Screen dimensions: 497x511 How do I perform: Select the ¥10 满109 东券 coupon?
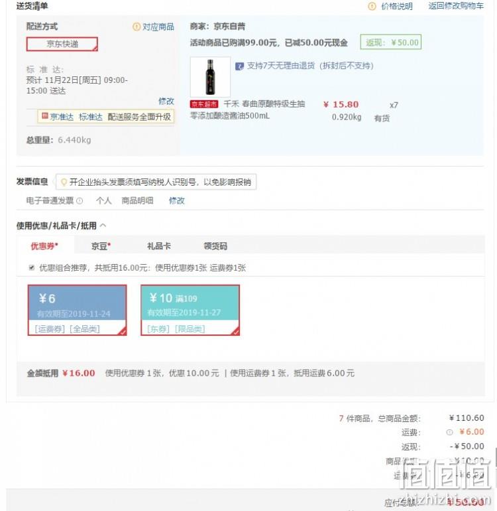pyautogui.click(x=190, y=311)
